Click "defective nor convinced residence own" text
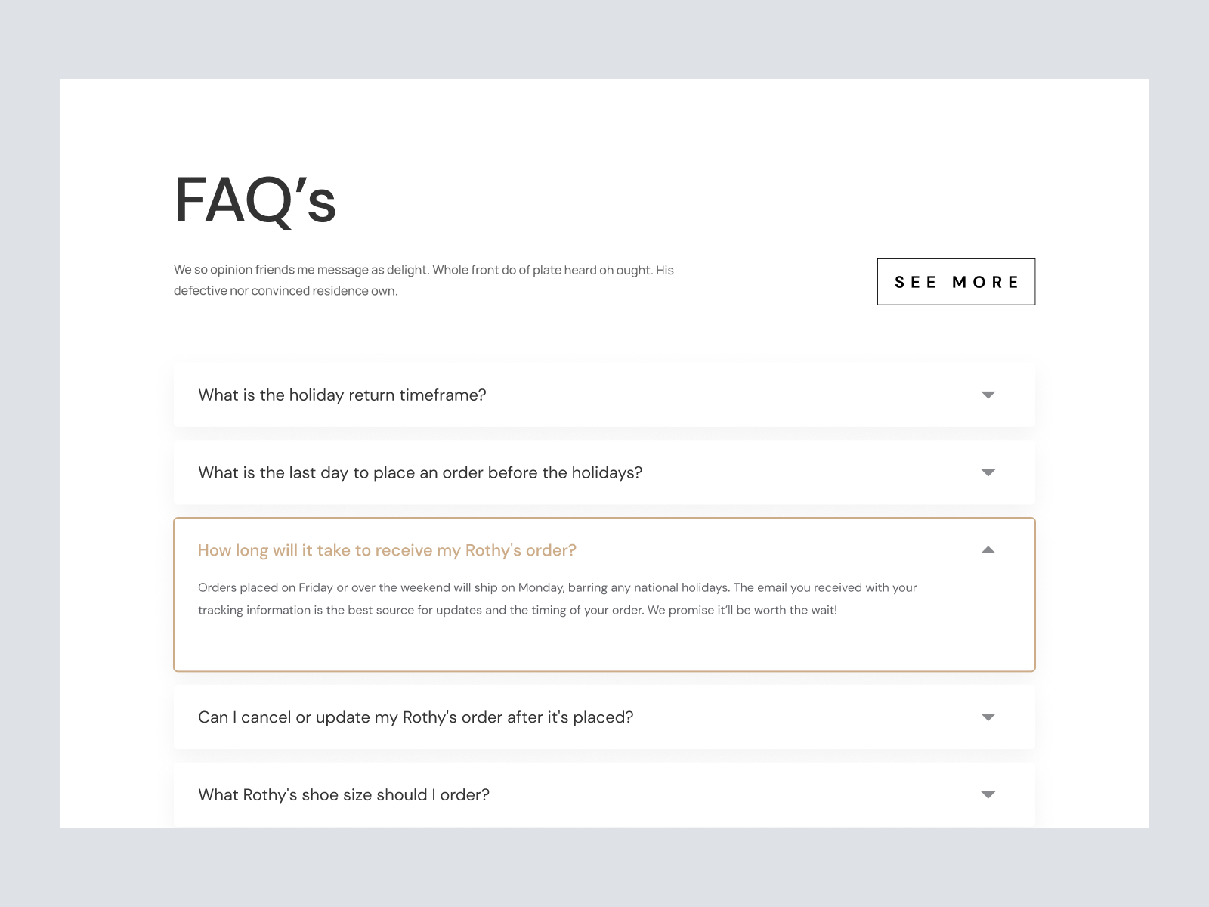Image resolution: width=1209 pixels, height=907 pixels. pos(285,291)
